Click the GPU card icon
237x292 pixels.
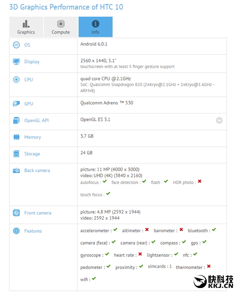click(16, 104)
